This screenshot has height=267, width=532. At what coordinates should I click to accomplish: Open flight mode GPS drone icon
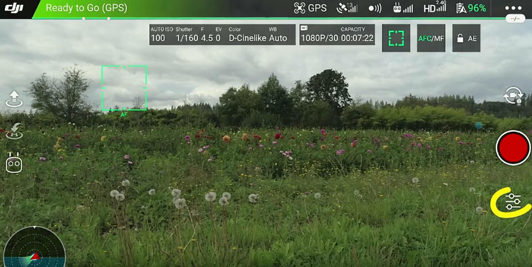pyautogui.click(x=310, y=8)
